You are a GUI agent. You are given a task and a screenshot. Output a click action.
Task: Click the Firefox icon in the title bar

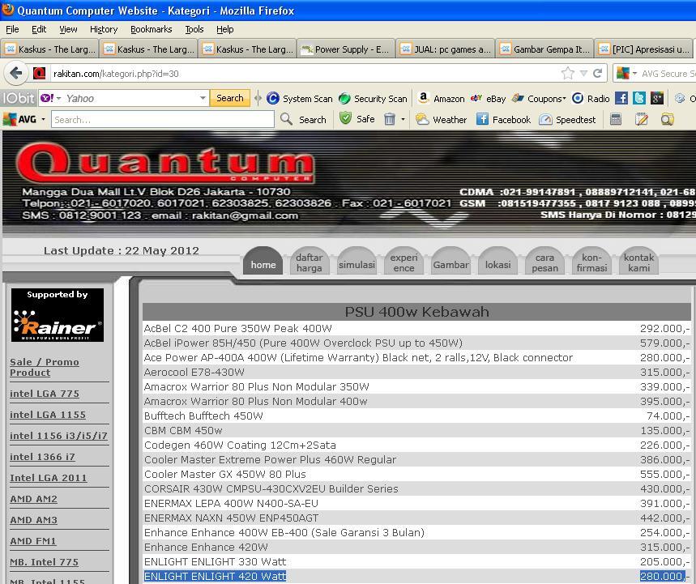click(8, 10)
